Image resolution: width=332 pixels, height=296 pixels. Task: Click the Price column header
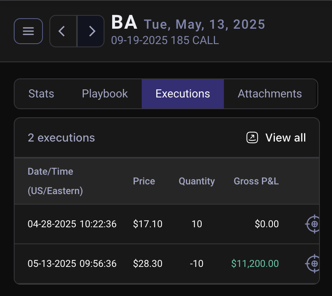(144, 181)
